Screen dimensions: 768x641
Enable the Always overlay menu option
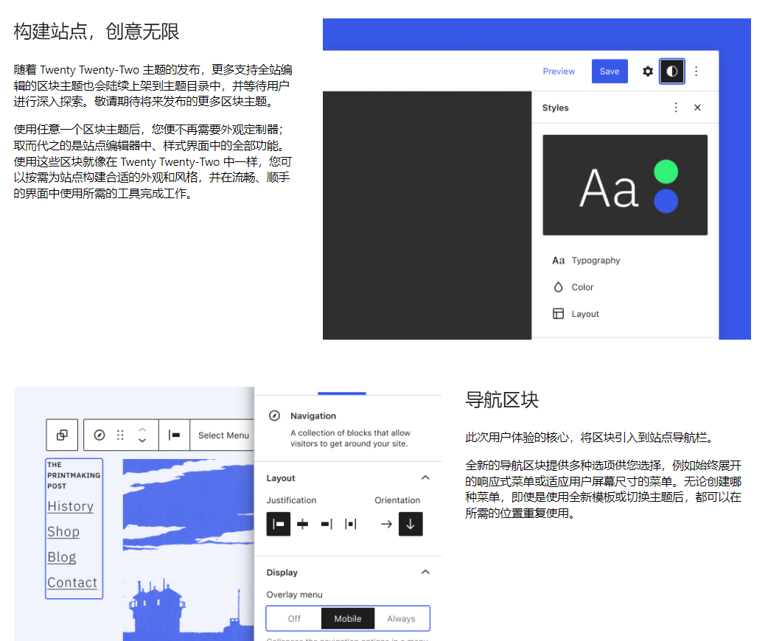click(401, 618)
